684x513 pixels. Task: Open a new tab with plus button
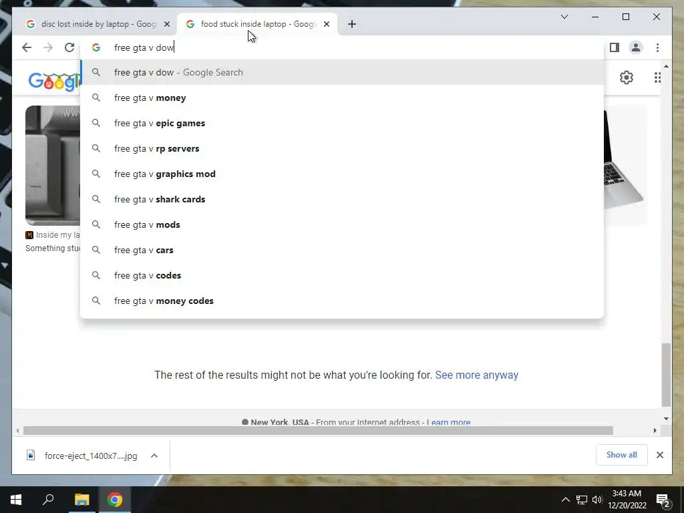pyautogui.click(x=352, y=24)
